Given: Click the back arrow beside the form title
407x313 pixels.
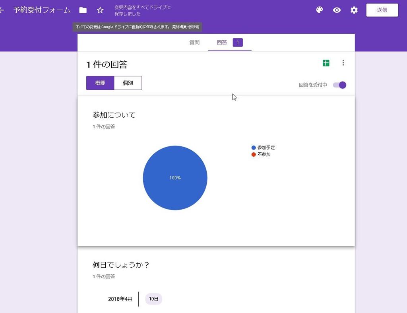Looking at the screenshot, I should pos(2,10).
